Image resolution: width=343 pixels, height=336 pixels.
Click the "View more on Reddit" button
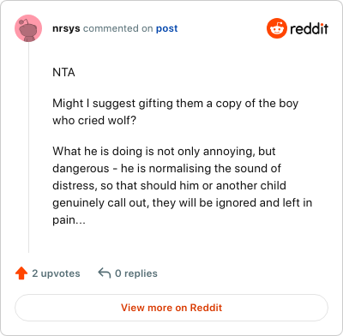point(171,308)
